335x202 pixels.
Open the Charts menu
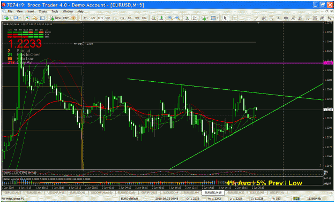pyautogui.click(x=43, y=11)
